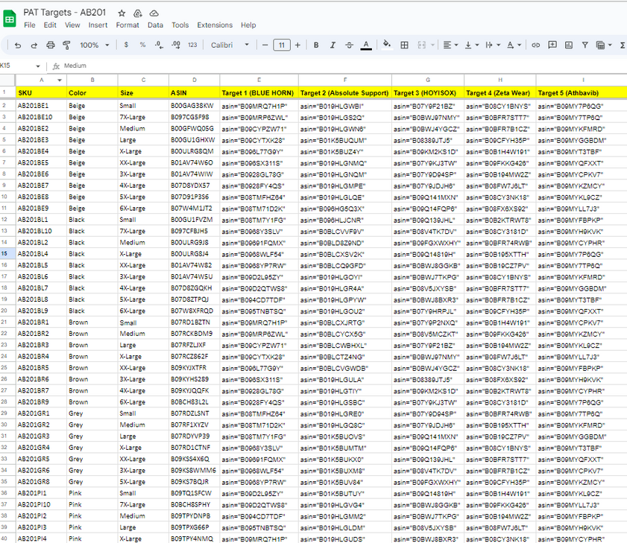
Task: Create a filter
Action: point(585,45)
